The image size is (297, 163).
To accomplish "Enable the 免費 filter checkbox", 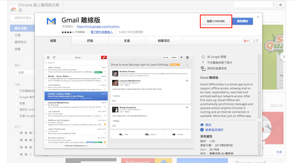I will (17, 103).
